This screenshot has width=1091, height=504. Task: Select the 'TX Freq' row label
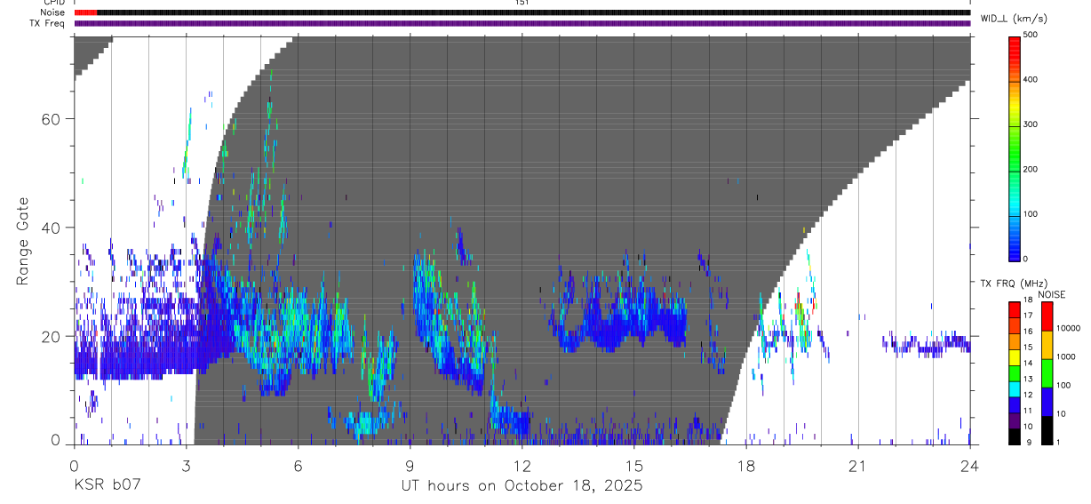coord(48,23)
